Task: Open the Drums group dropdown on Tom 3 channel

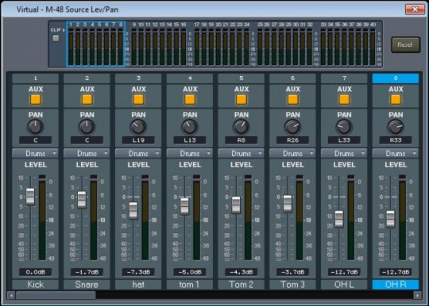Action: pos(292,154)
